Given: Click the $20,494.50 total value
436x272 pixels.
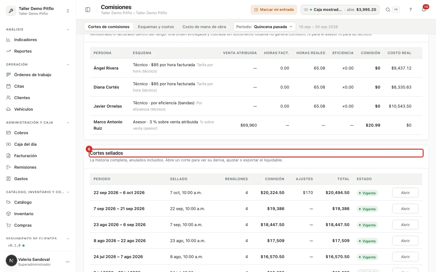Looking at the screenshot, I should 338,193.
